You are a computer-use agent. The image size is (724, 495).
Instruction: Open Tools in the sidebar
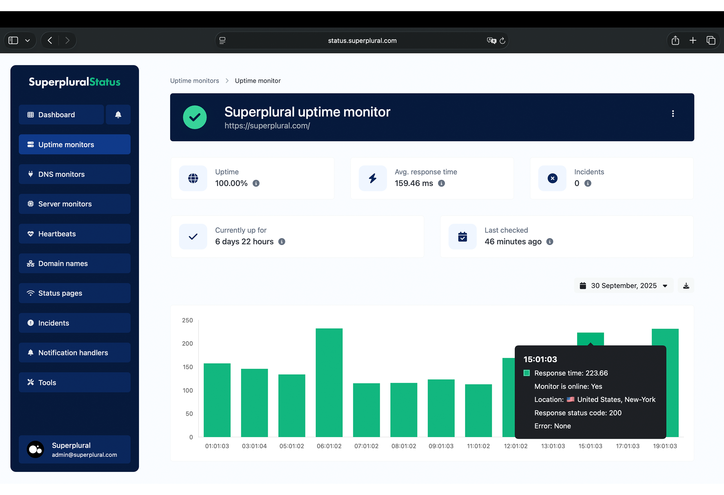(x=75, y=382)
